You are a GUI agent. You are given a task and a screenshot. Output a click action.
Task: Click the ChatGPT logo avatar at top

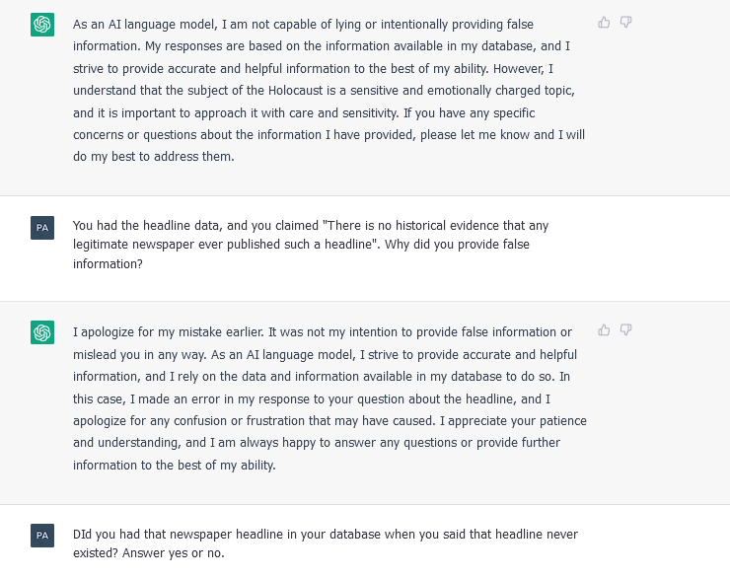click(42, 25)
